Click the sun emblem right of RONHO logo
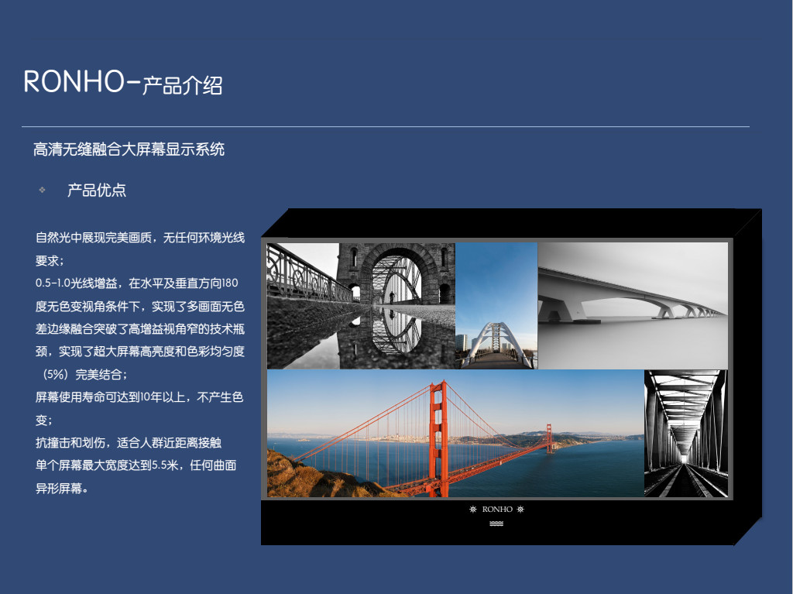This screenshot has width=793, height=594. (521, 510)
